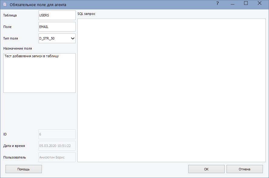Confirm with the OK button
The image size is (269, 178).
click(x=206, y=169)
